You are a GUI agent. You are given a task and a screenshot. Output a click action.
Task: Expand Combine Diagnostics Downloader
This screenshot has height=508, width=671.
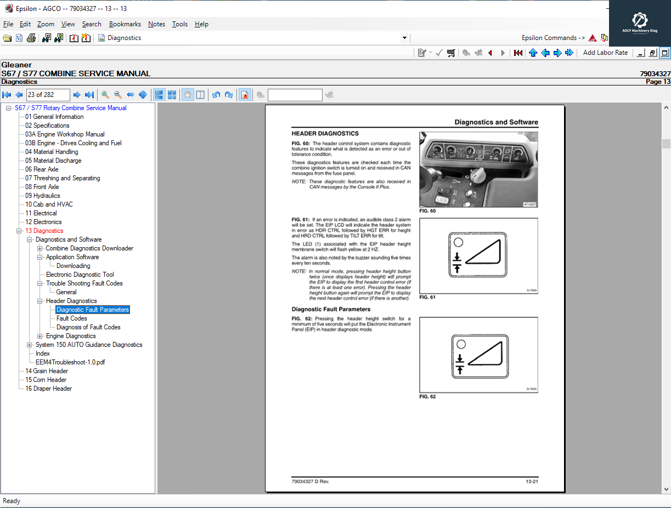(39, 248)
